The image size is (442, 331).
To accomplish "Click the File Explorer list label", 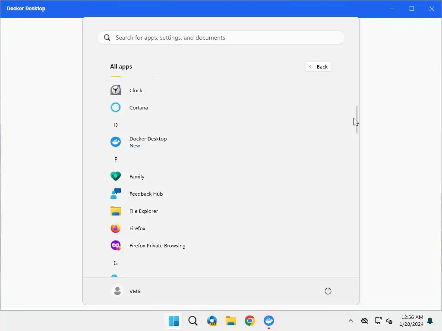I will 143,211.
